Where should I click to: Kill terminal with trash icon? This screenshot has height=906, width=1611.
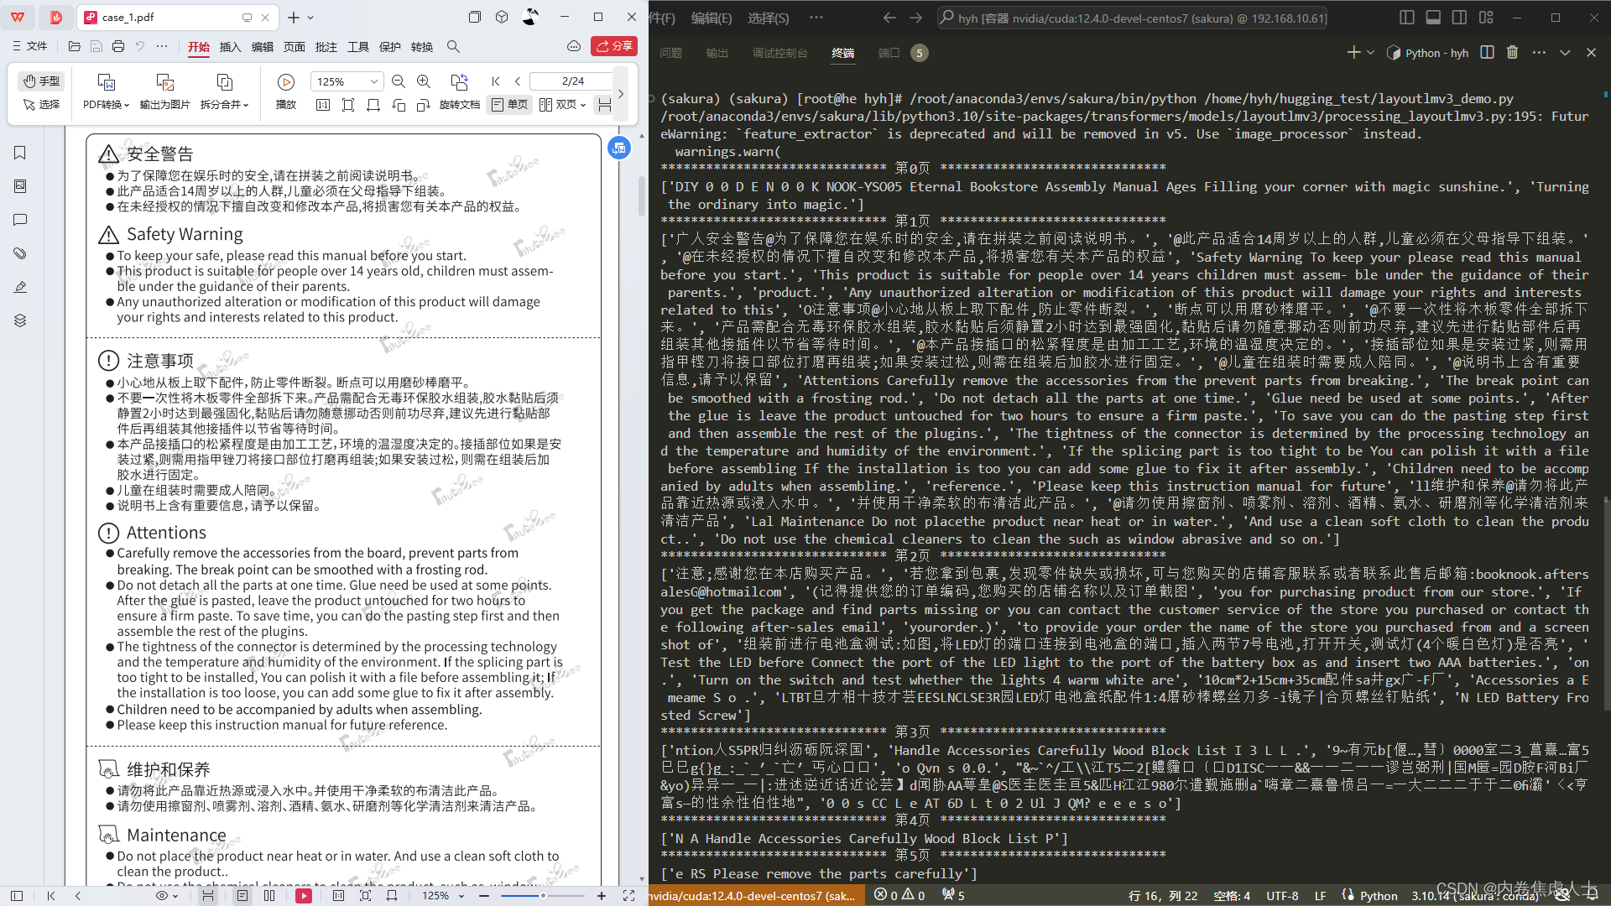(1512, 53)
